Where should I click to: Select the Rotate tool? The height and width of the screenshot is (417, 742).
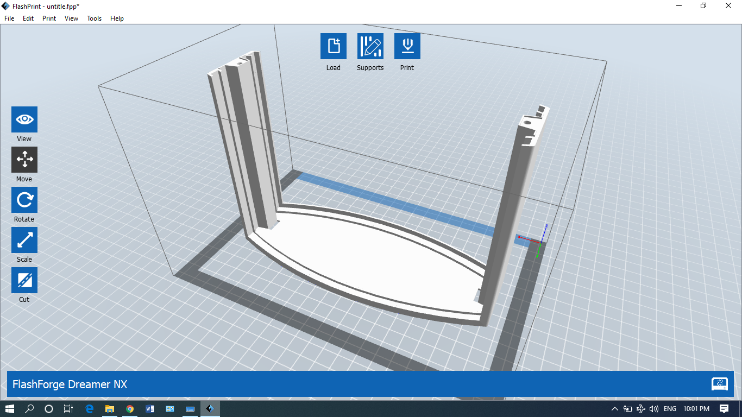click(24, 200)
